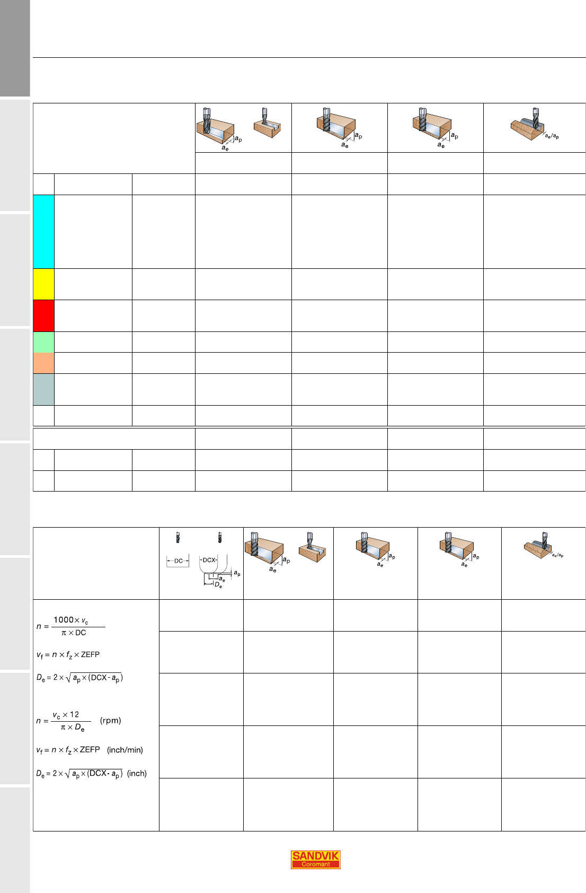This screenshot has width=586, height=893.
Task: Click the gray-blue material swatch
Action: 43,389
